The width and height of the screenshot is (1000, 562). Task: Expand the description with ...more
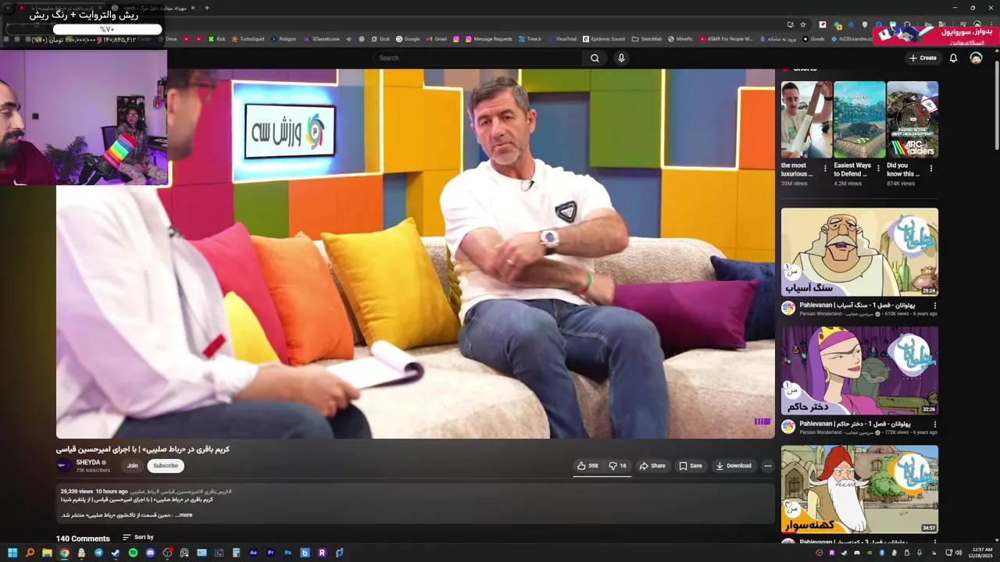point(184,515)
